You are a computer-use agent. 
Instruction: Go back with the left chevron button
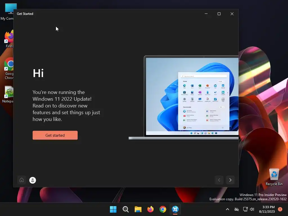click(219, 180)
